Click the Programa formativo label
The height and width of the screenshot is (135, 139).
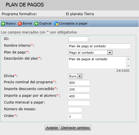19,14
